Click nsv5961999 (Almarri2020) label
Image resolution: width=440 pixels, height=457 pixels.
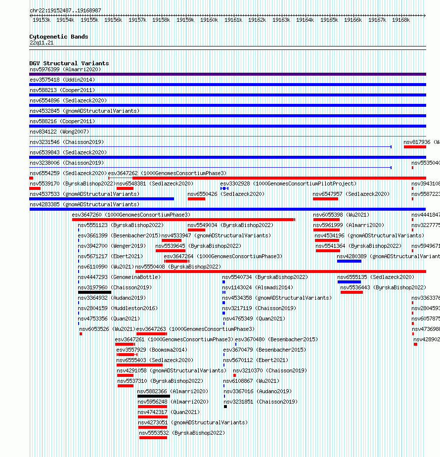pos(349,226)
